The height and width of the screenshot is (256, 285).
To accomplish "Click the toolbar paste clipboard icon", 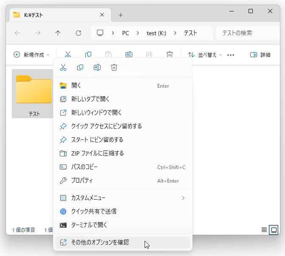I will (109, 55).
